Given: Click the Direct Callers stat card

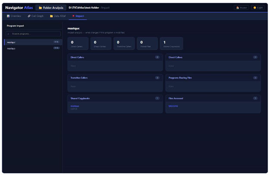Looking at the screenshot, I should 78,43.
